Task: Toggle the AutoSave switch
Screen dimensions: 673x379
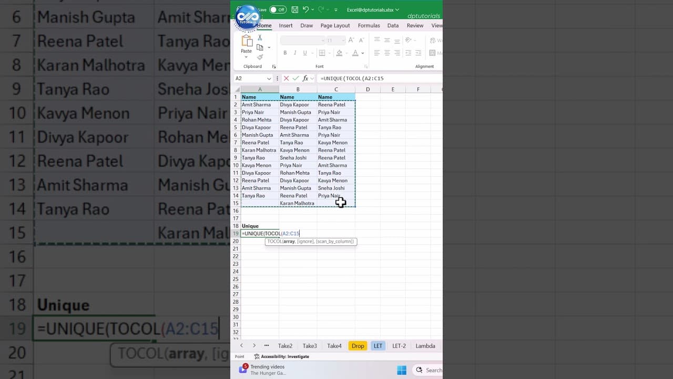Action: (x=277, y=9)
